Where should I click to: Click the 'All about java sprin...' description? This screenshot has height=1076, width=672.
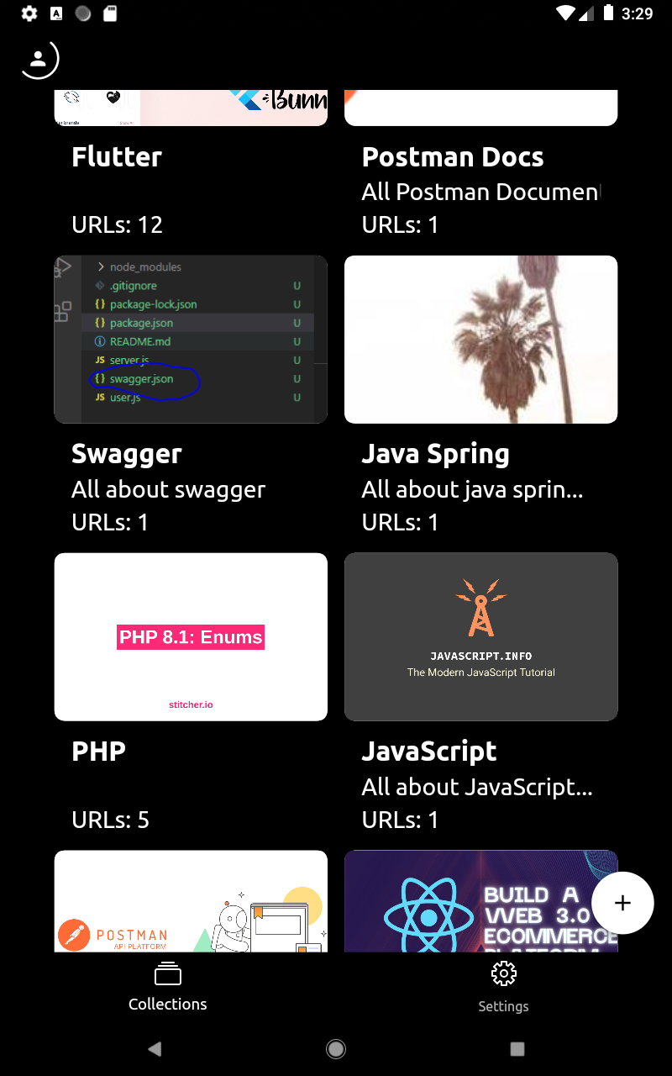tap(472, 490)
